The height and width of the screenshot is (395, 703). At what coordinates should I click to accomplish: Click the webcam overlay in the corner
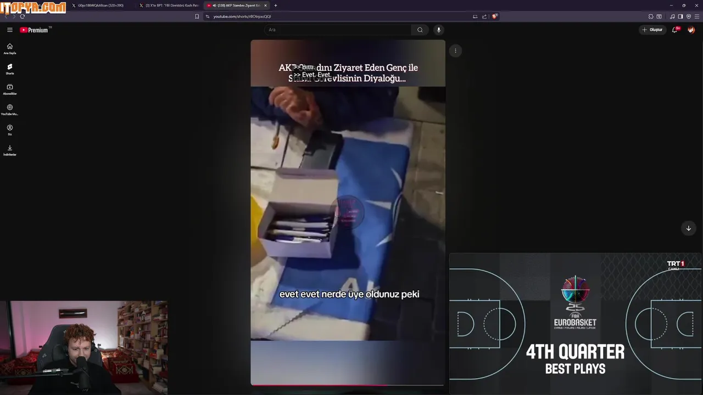(x=83, y=347)
